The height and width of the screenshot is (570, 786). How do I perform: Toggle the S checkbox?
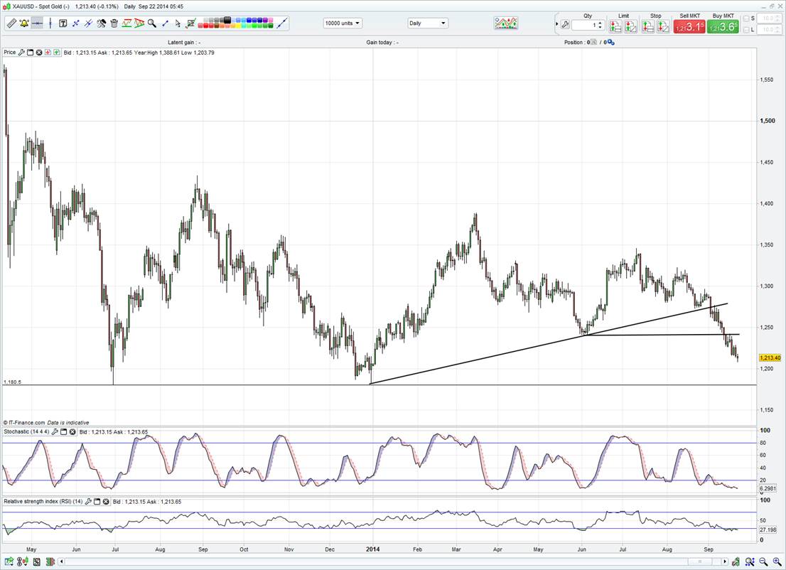tap(746, 18)
